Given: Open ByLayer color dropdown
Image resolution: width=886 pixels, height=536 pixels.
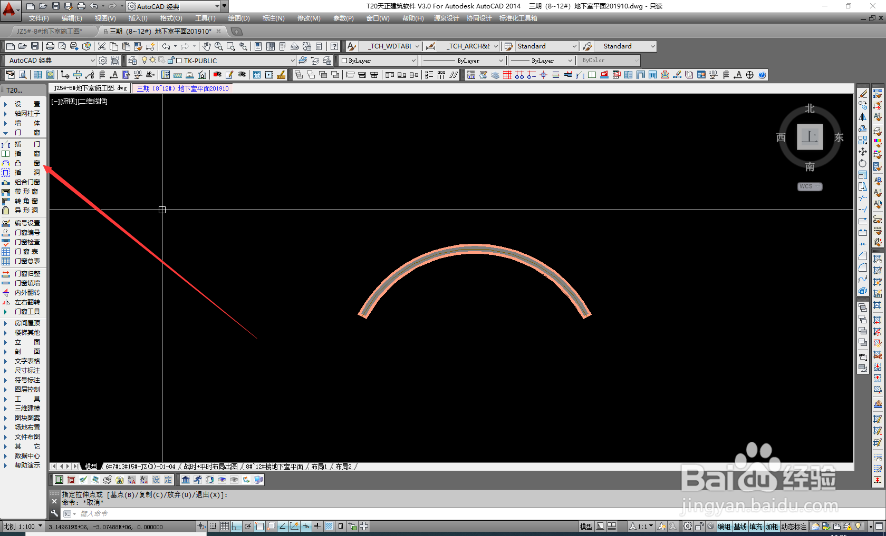Looking at the screenshot, I should [413, 61].
